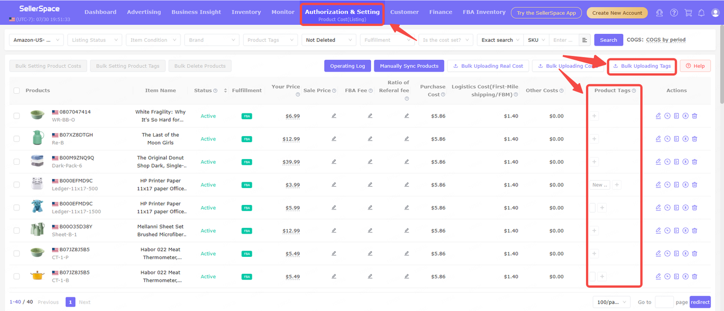724x311 pixels.
Task: Sort table by Status column arrows
Action: tap(226, 91)
